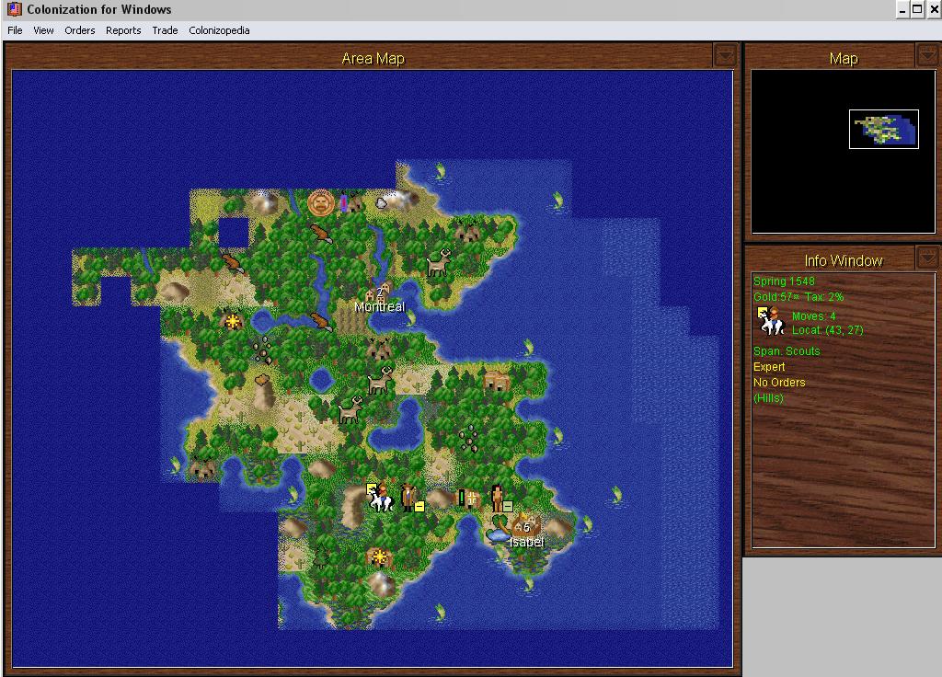Click the sunburst rumor icon south of the scout
942x677 pixels.
coord(380,557)
